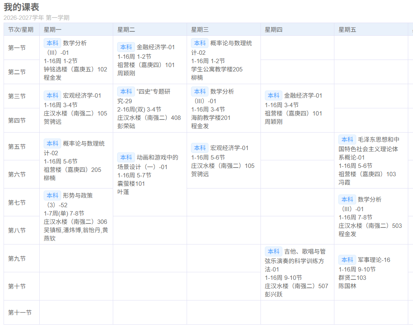Click the 我的课表 page title

[x=21, y=7]
